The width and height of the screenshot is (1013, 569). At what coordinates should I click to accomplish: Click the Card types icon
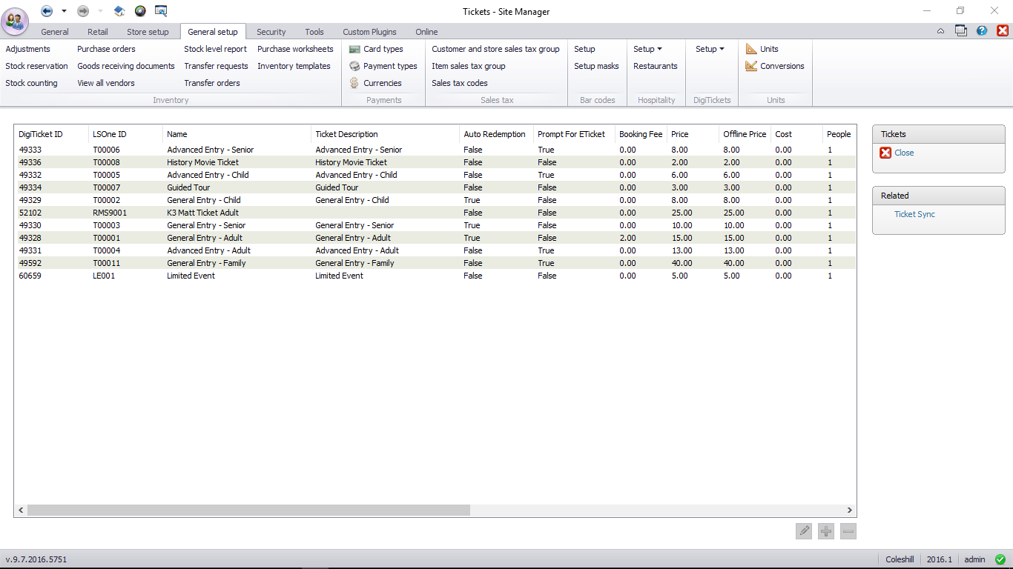click(355, 49)
